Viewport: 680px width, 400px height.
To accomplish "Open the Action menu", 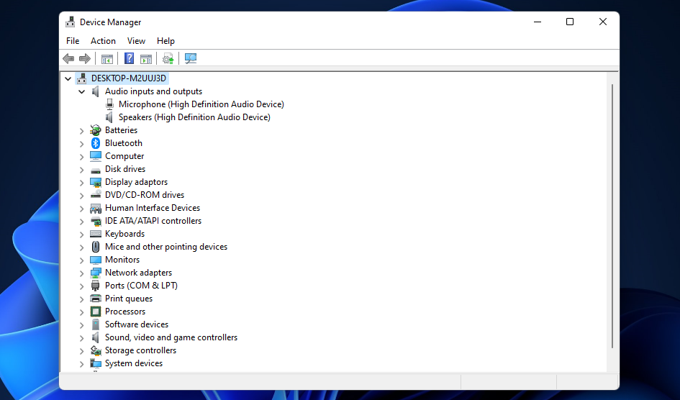I will (x=103, y=41).
